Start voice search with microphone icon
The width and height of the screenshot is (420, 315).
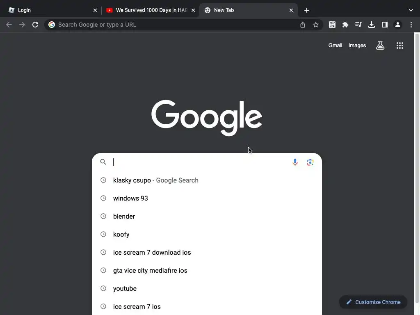(x=295, y=162)
